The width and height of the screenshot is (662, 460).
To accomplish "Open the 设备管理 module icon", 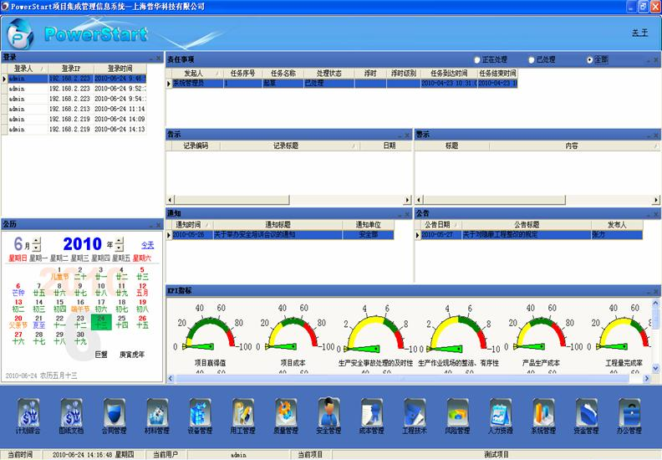I will tap(200, 413).
